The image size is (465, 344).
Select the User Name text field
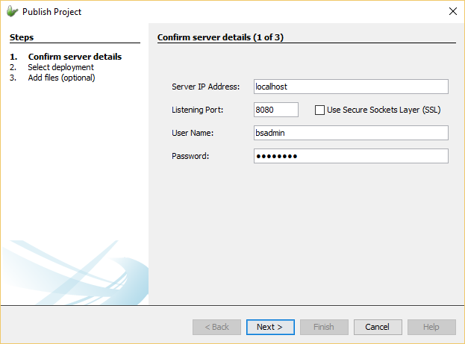351,133
